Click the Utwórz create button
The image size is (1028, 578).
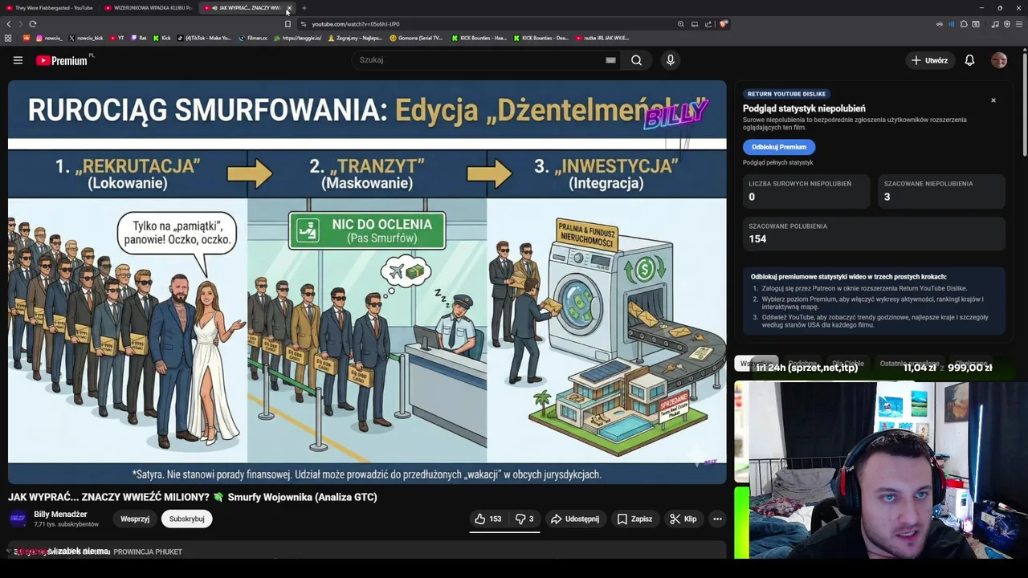[929, 60]
